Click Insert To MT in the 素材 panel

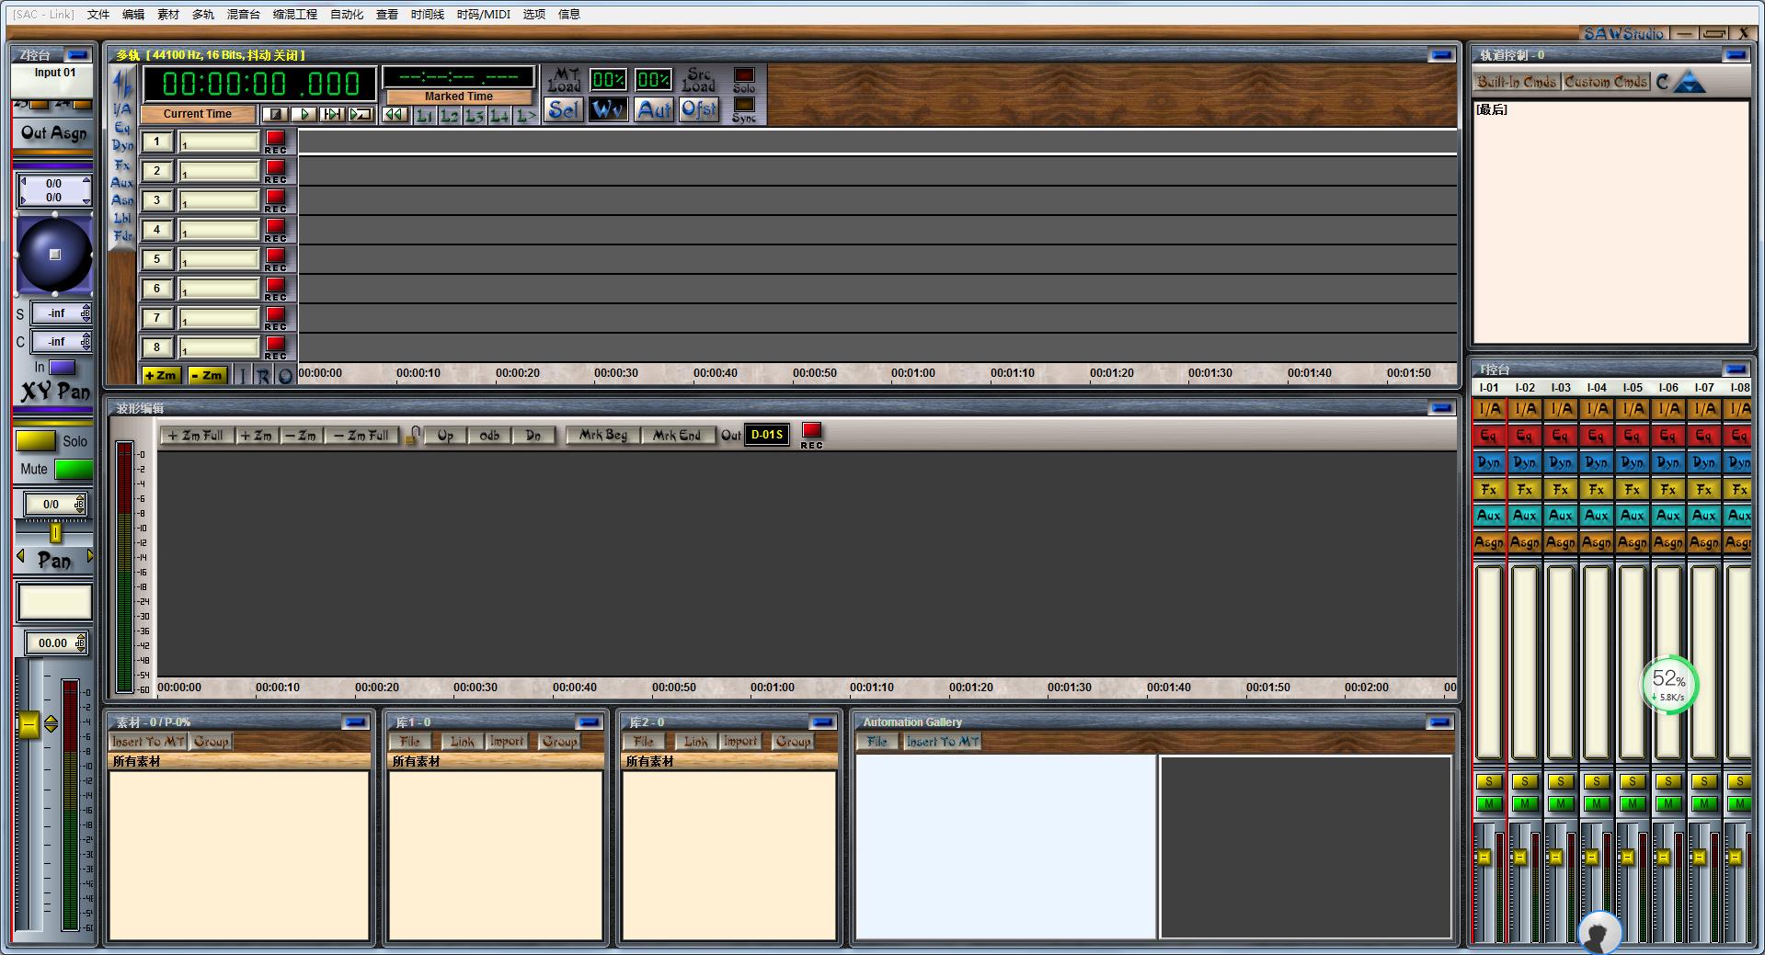pyautogui.click(x=149, y=741)
